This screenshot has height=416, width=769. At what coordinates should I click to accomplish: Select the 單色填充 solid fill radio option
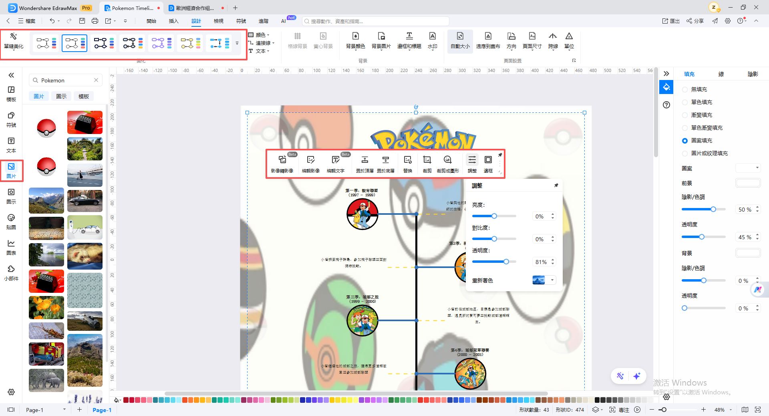click(685, 102)
